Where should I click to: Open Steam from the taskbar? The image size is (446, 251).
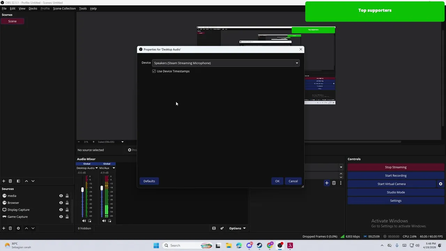259,245
